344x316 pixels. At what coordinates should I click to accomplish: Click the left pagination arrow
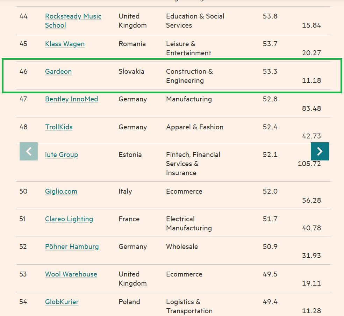[x=28, y=151]
